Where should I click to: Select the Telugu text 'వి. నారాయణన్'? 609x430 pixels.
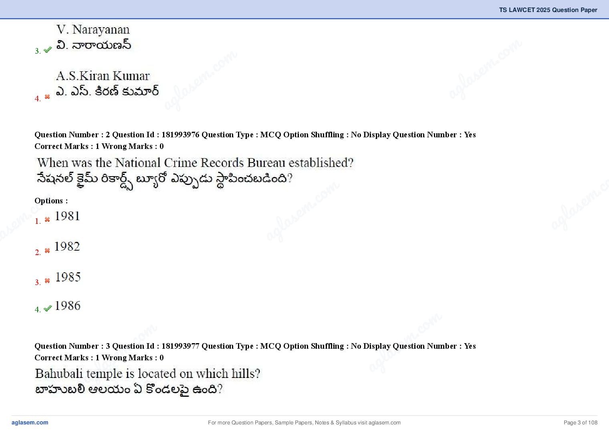point(94,44)
